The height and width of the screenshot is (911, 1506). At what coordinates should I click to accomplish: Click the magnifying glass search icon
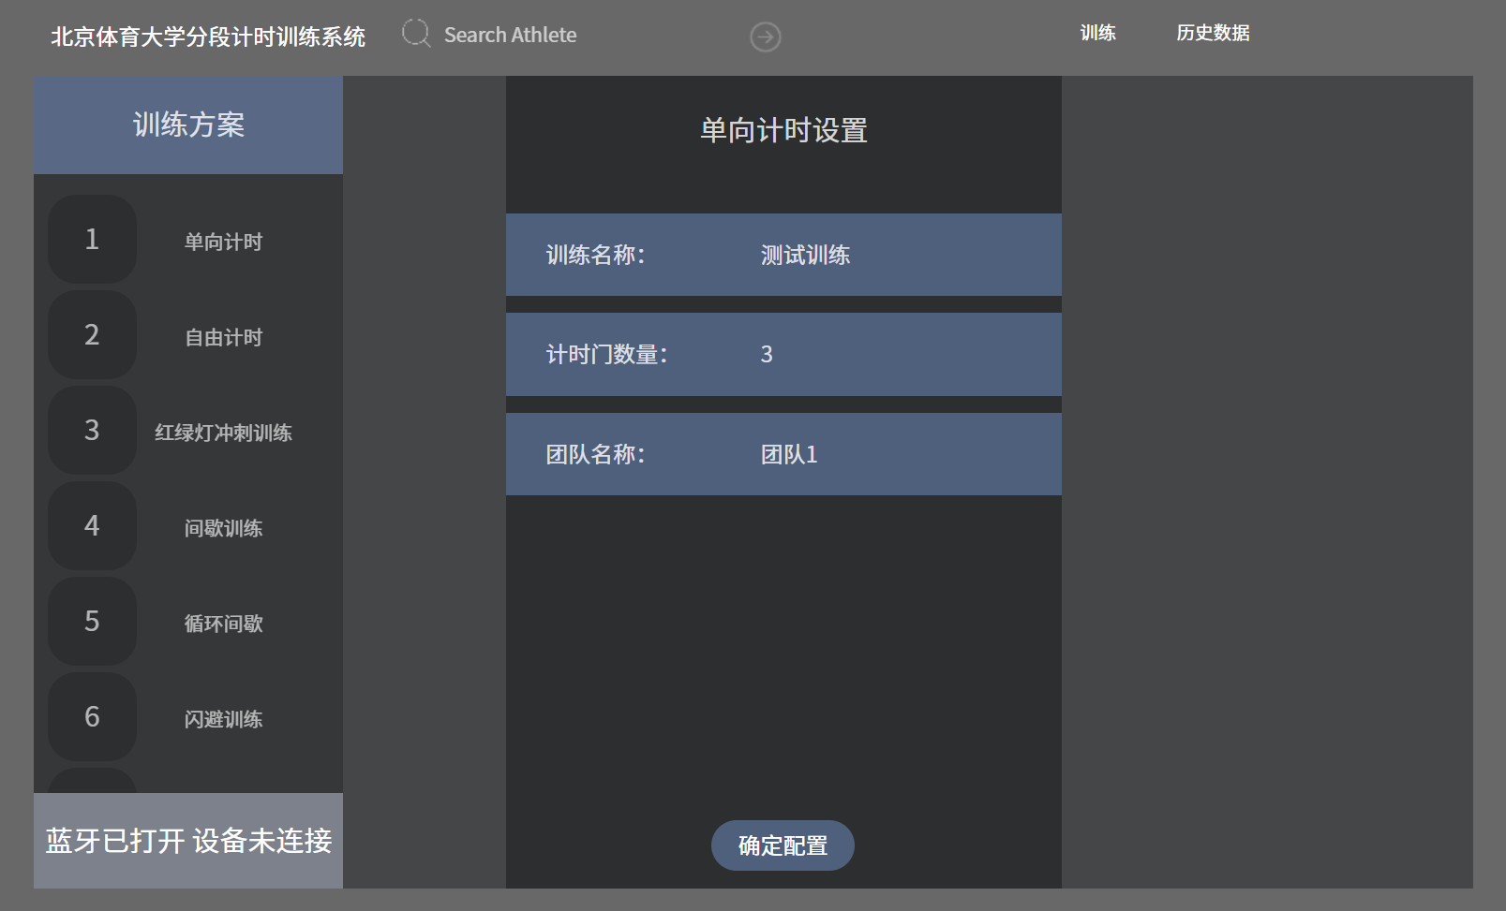click(x=415, y=34)
